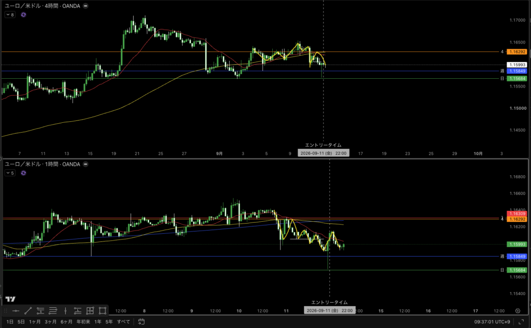Image resolution: width=531 pixels, height=328 pixels.
Task: Toggle the market status indicator on 1時間 chart
Action: coord(86,164)
